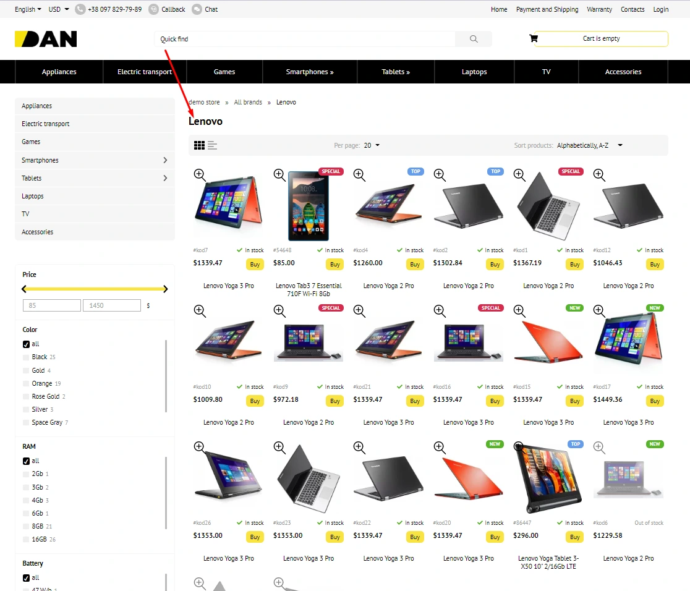Click Buy on the Lenovo Yoga Tablet 3-X50

click(x=574, y=537)
